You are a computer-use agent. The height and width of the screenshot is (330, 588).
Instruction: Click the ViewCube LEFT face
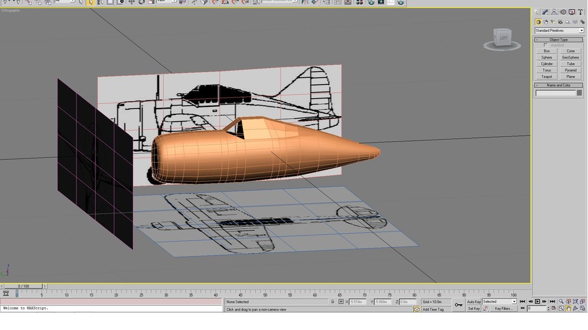[503, 38]
